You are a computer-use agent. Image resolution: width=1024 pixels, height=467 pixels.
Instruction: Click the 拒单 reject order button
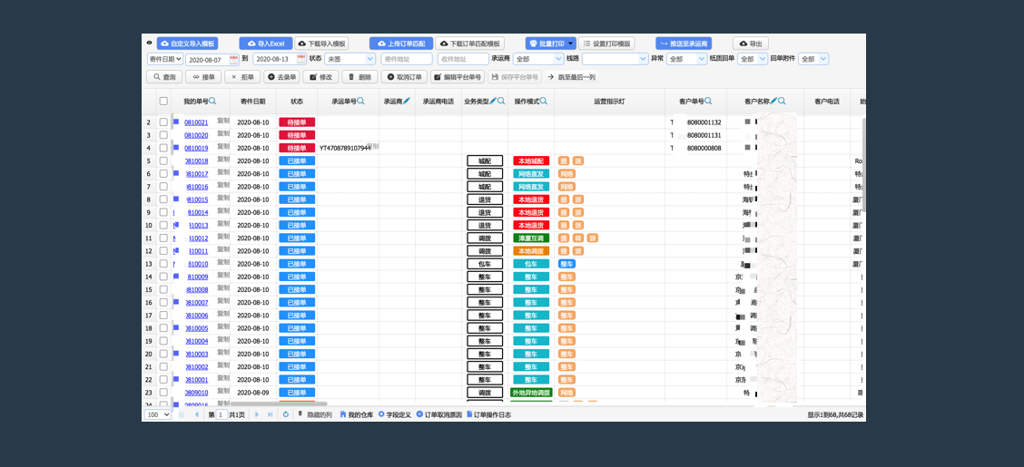click(x=242, y=77)
